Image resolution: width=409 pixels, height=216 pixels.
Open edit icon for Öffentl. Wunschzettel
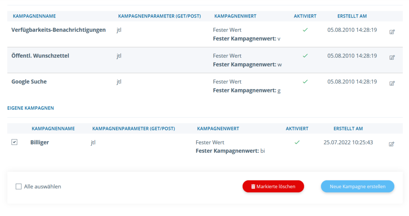392,58
